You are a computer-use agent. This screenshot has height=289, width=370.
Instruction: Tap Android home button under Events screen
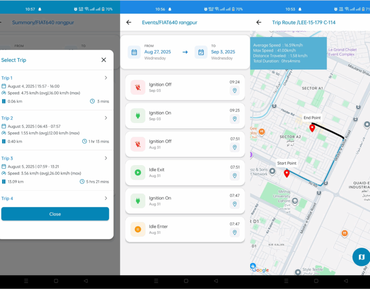coord(186,281)
